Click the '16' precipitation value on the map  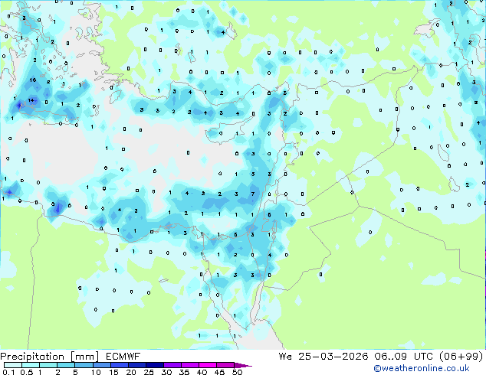32,80
